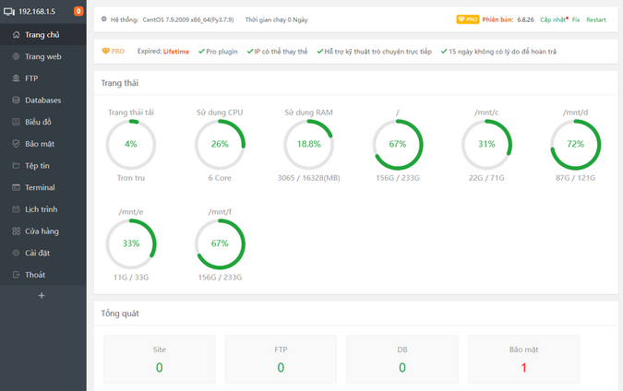Open the Site count card
The width and height of the screenshot is (623, 391).
(x=160, y=360)
